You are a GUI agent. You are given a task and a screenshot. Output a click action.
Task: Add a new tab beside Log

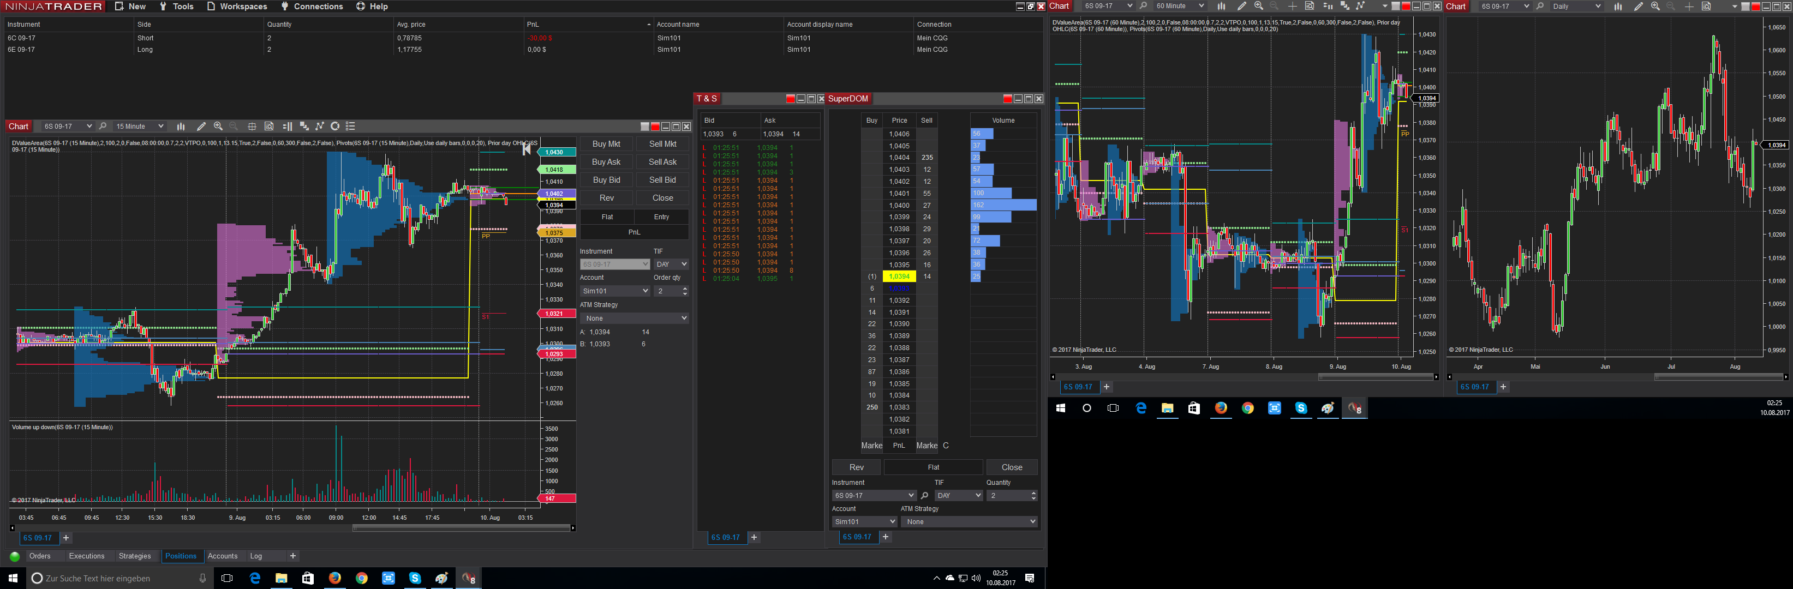point(293,556)
